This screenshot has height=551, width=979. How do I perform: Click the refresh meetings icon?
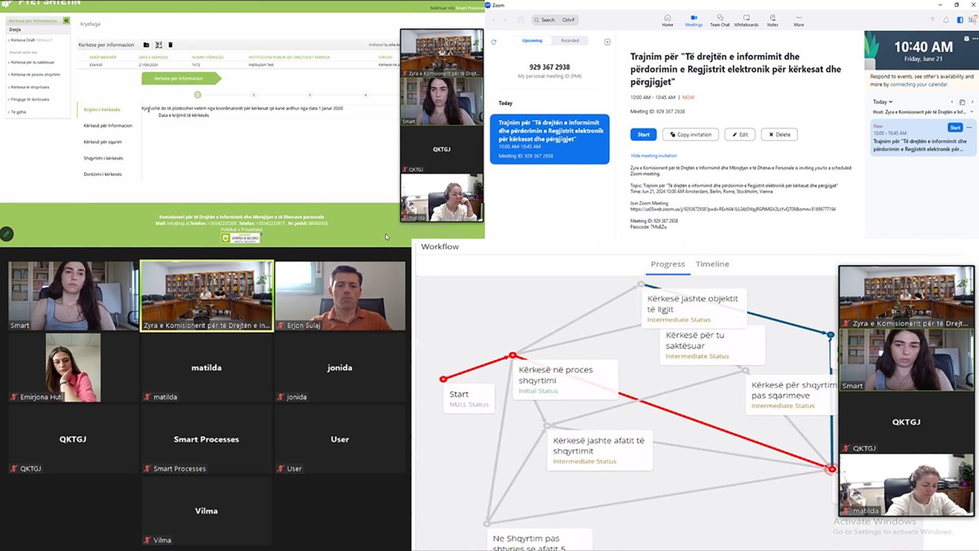coord(493,42)
